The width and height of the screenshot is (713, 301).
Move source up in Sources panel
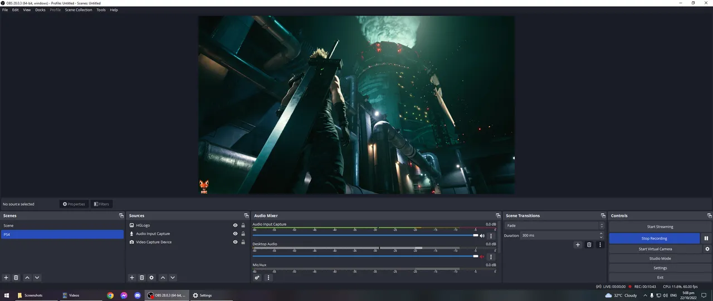click(163, 278)
